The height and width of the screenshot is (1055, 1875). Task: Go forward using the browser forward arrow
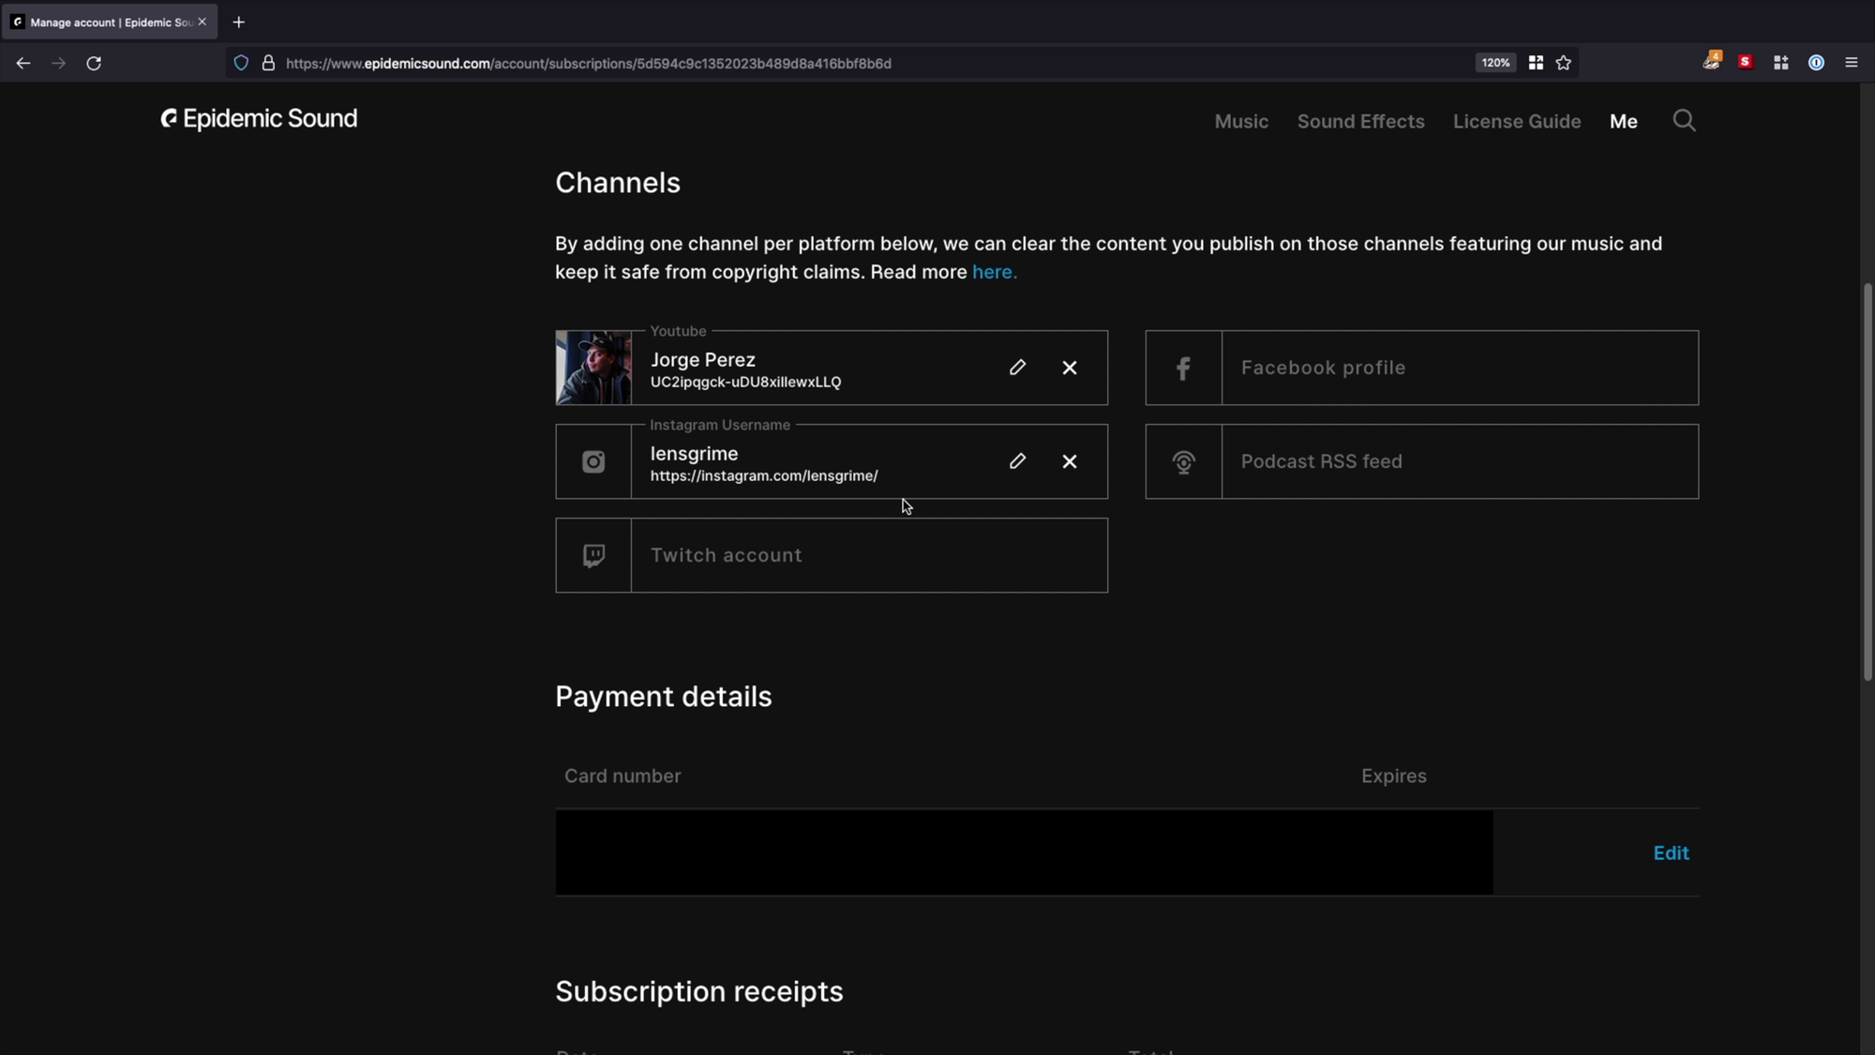click(x=58, y=63)
